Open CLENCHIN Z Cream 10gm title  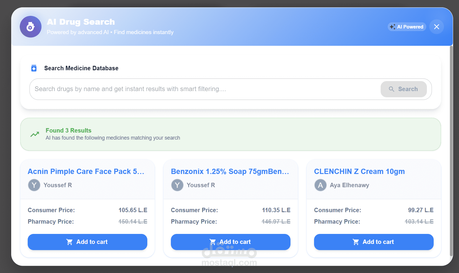coord(359,171)
